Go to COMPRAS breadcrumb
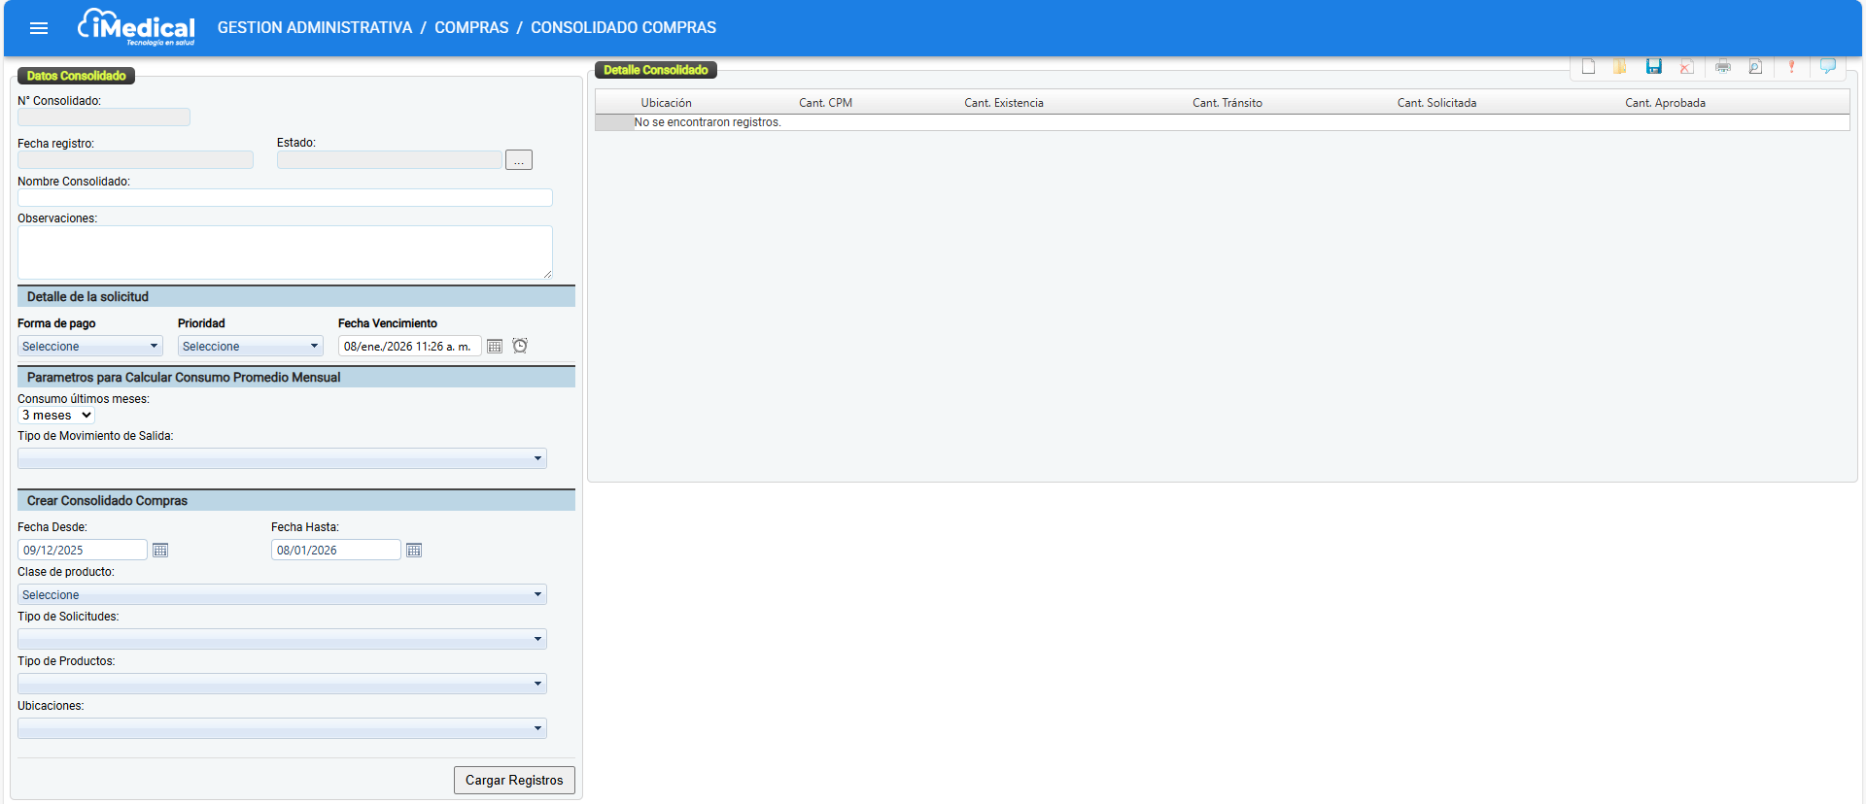1866x804 pixels. click(x=471, y=28)
